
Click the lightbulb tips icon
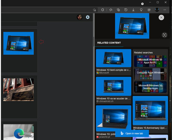coord(141,10)
